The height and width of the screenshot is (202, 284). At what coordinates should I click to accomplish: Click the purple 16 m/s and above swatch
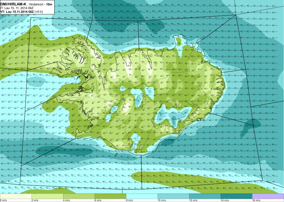(x=268, y=196)
